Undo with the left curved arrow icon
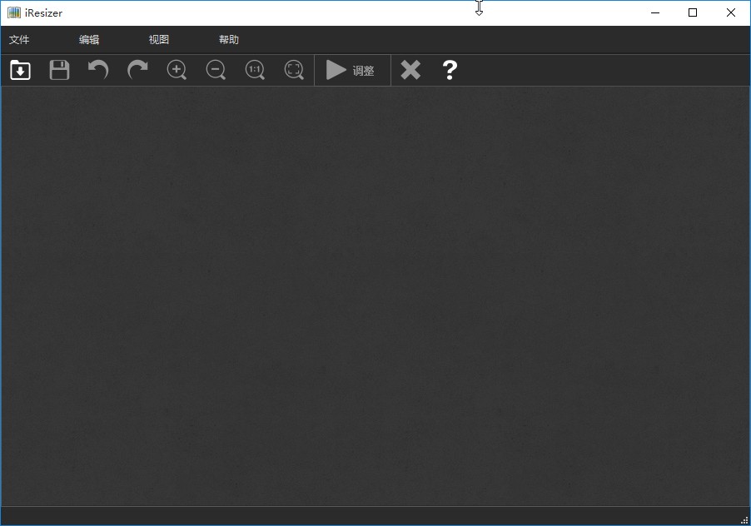This screenshot has height=526, width=751. [x=99, y=70]
